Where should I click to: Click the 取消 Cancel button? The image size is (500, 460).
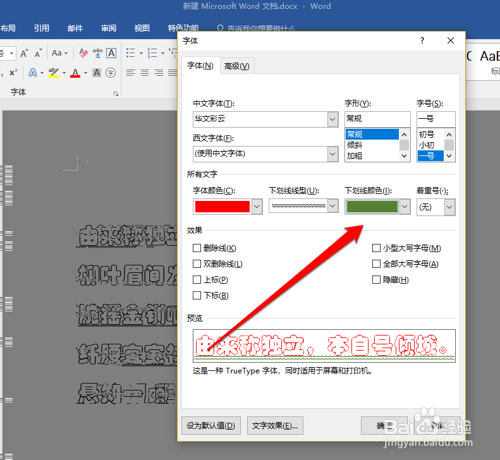pyautogui.click(x=437, y=426)
